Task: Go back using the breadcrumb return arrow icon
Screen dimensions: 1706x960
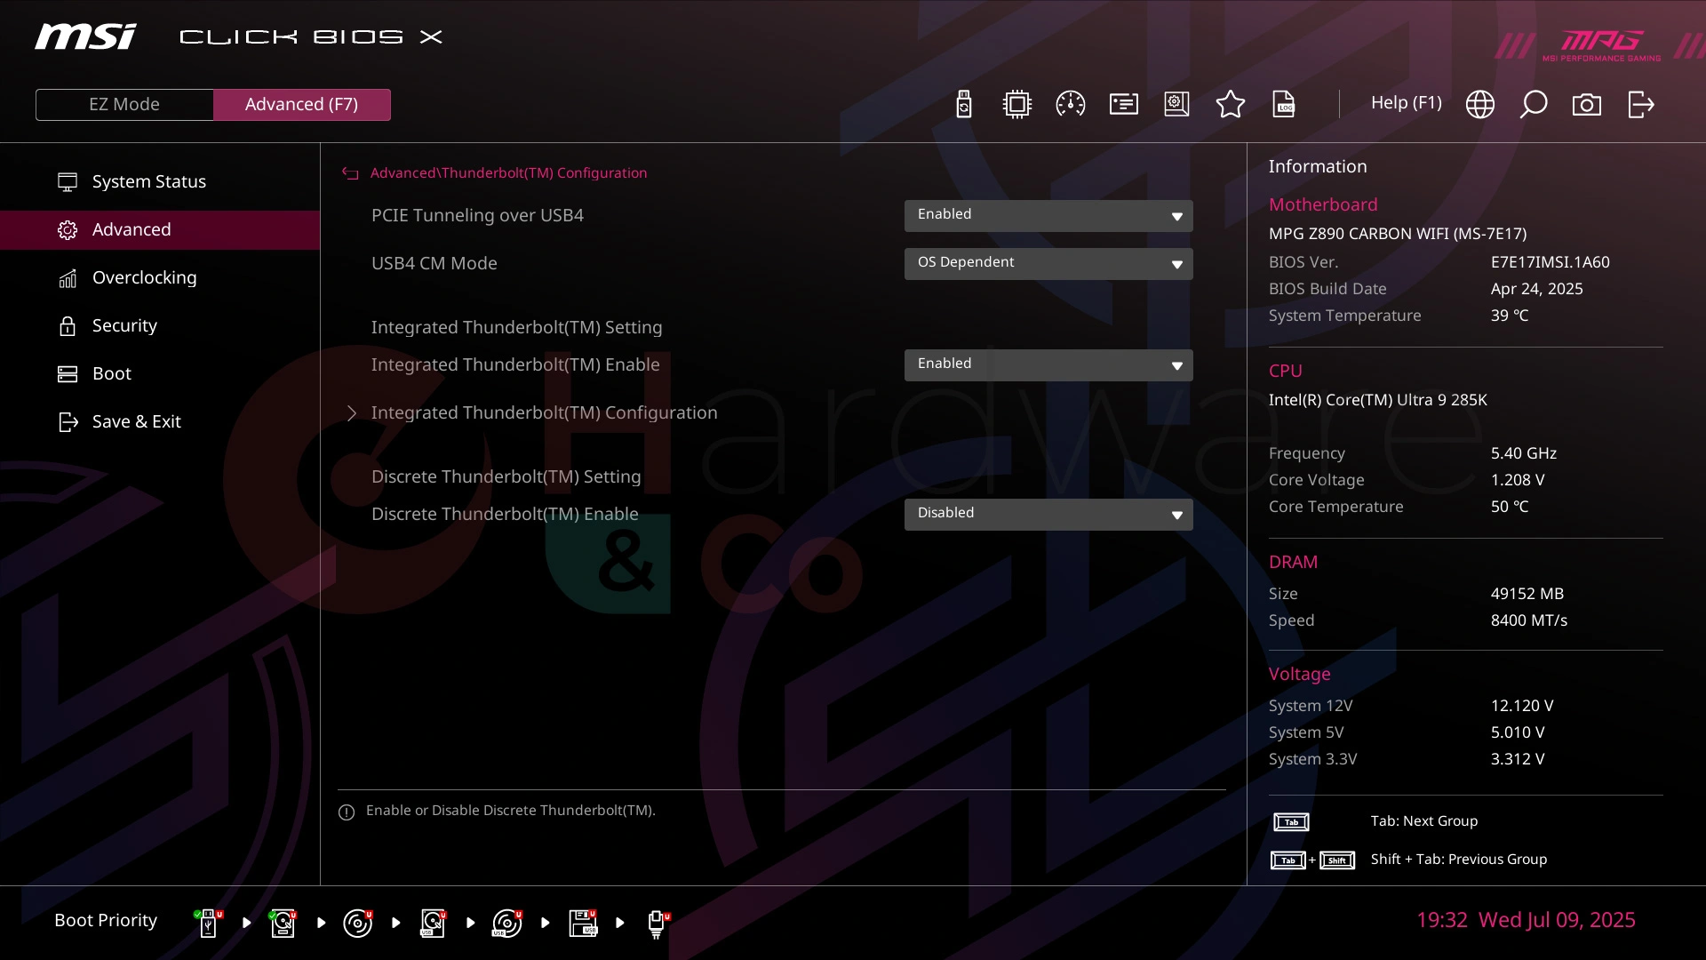Action: pyautogui.click(x=350, y=173)
